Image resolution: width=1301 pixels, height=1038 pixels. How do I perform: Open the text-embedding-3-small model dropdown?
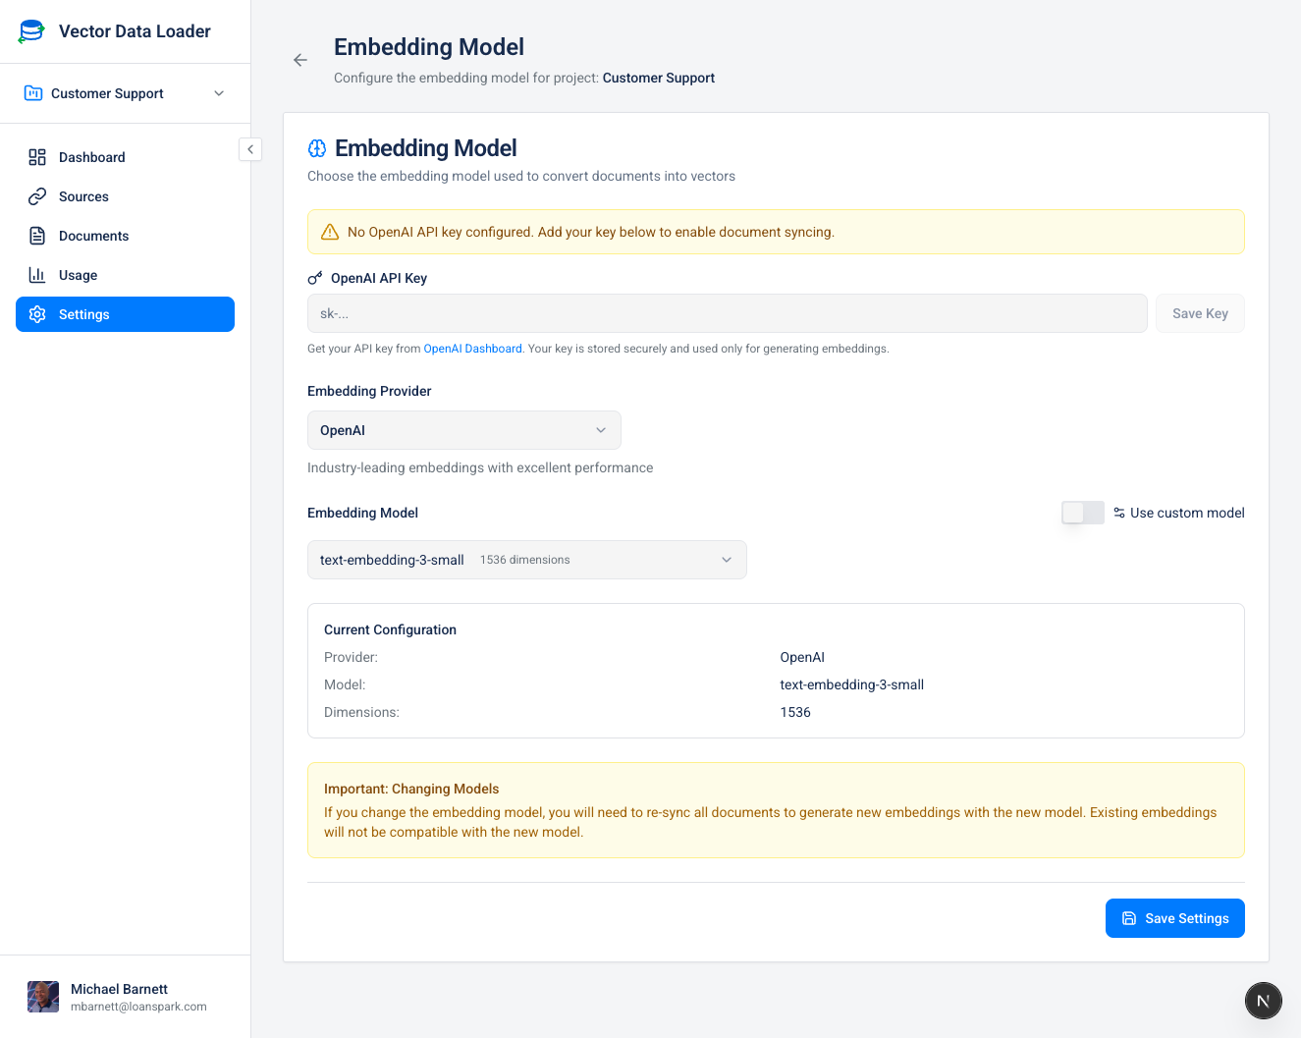(526, 559)
